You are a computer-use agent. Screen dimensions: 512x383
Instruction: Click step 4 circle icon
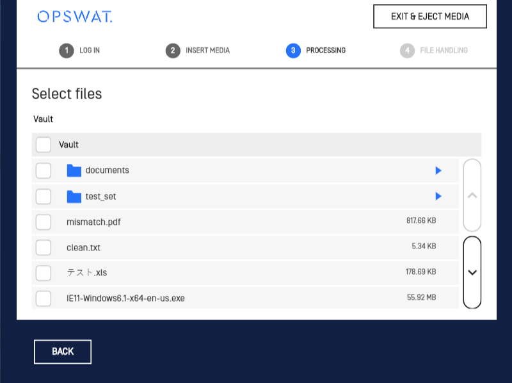coord(407,51)
